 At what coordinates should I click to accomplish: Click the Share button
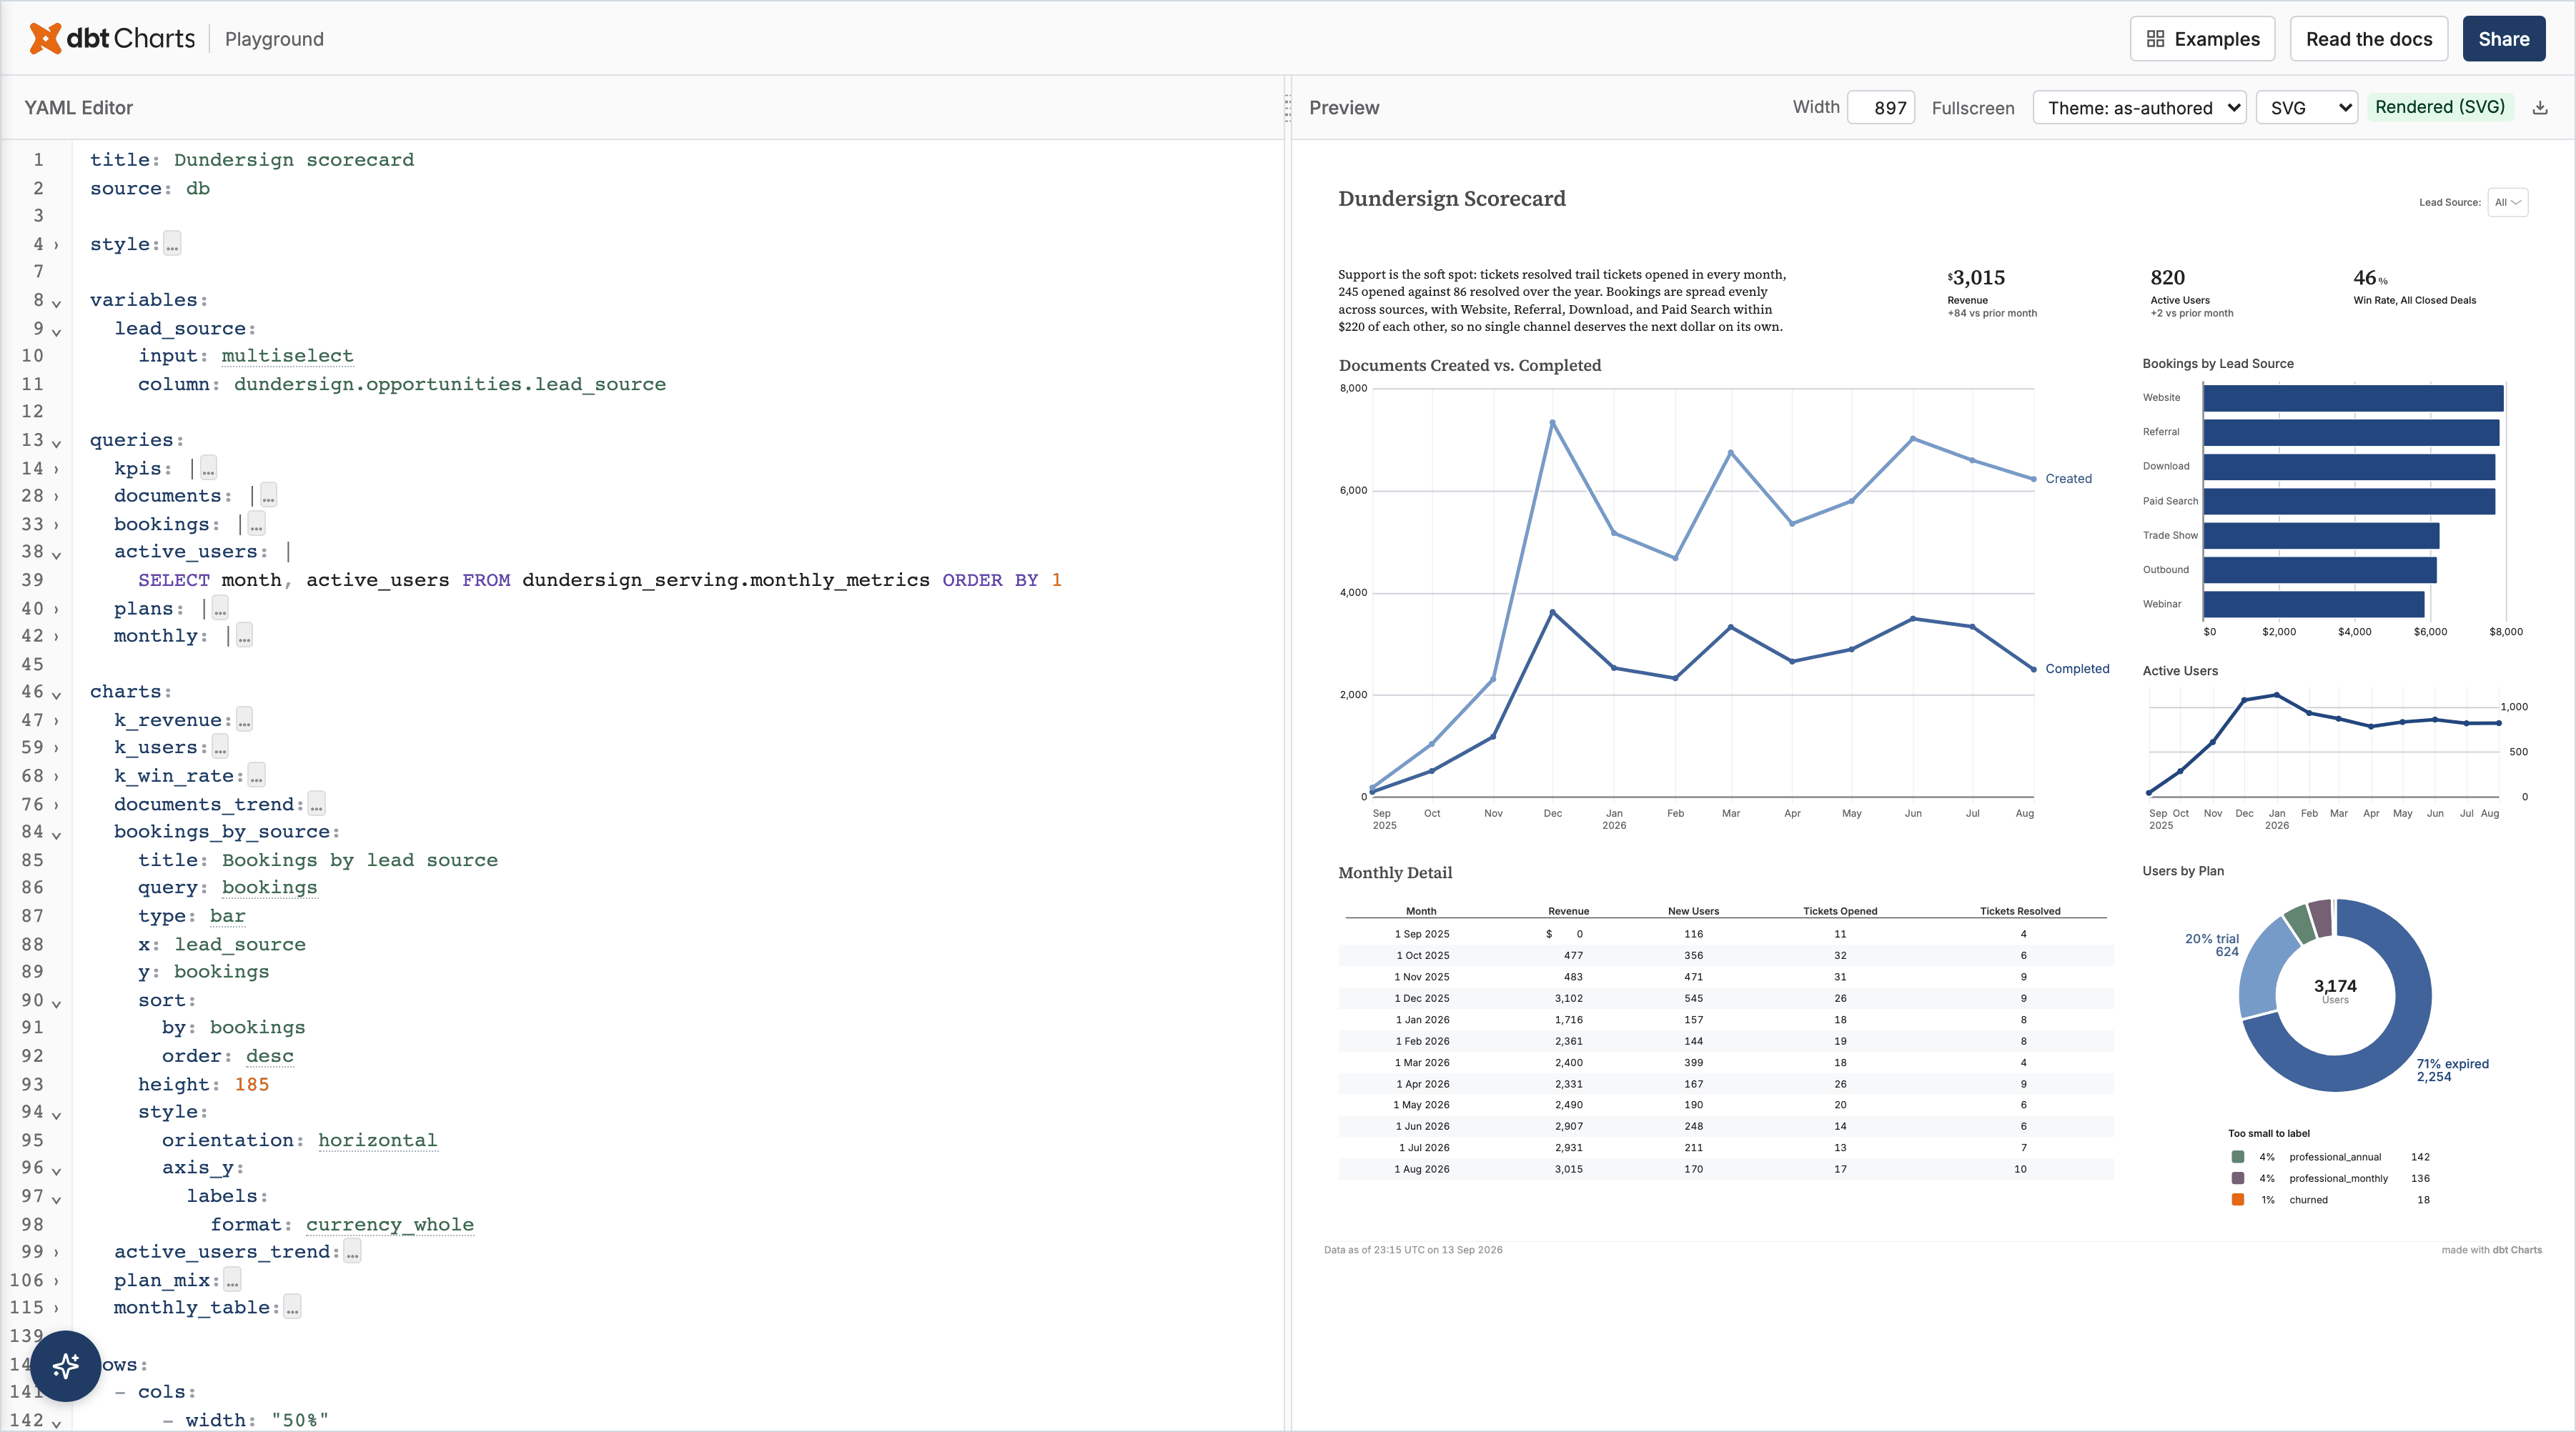pos(2503,39)
